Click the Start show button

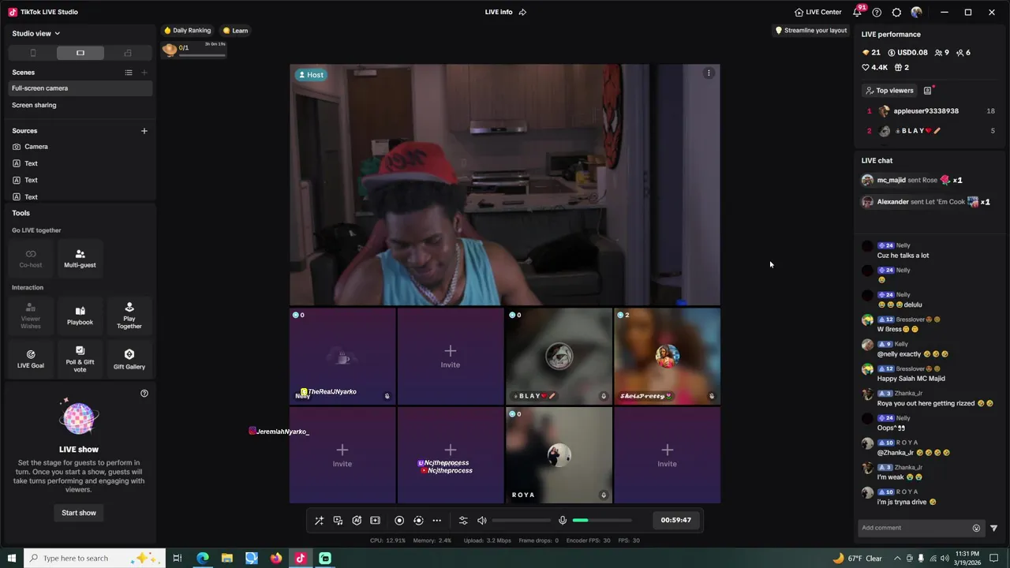pyautogui.click(x=79, y=513)
